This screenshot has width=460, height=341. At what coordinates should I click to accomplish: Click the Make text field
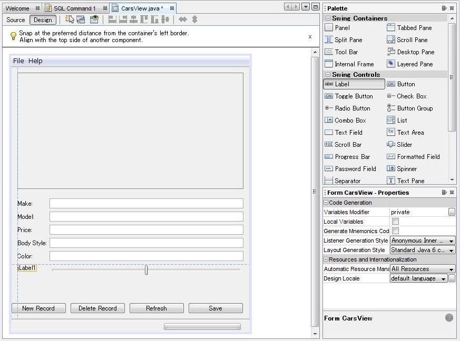pos(146,204)
